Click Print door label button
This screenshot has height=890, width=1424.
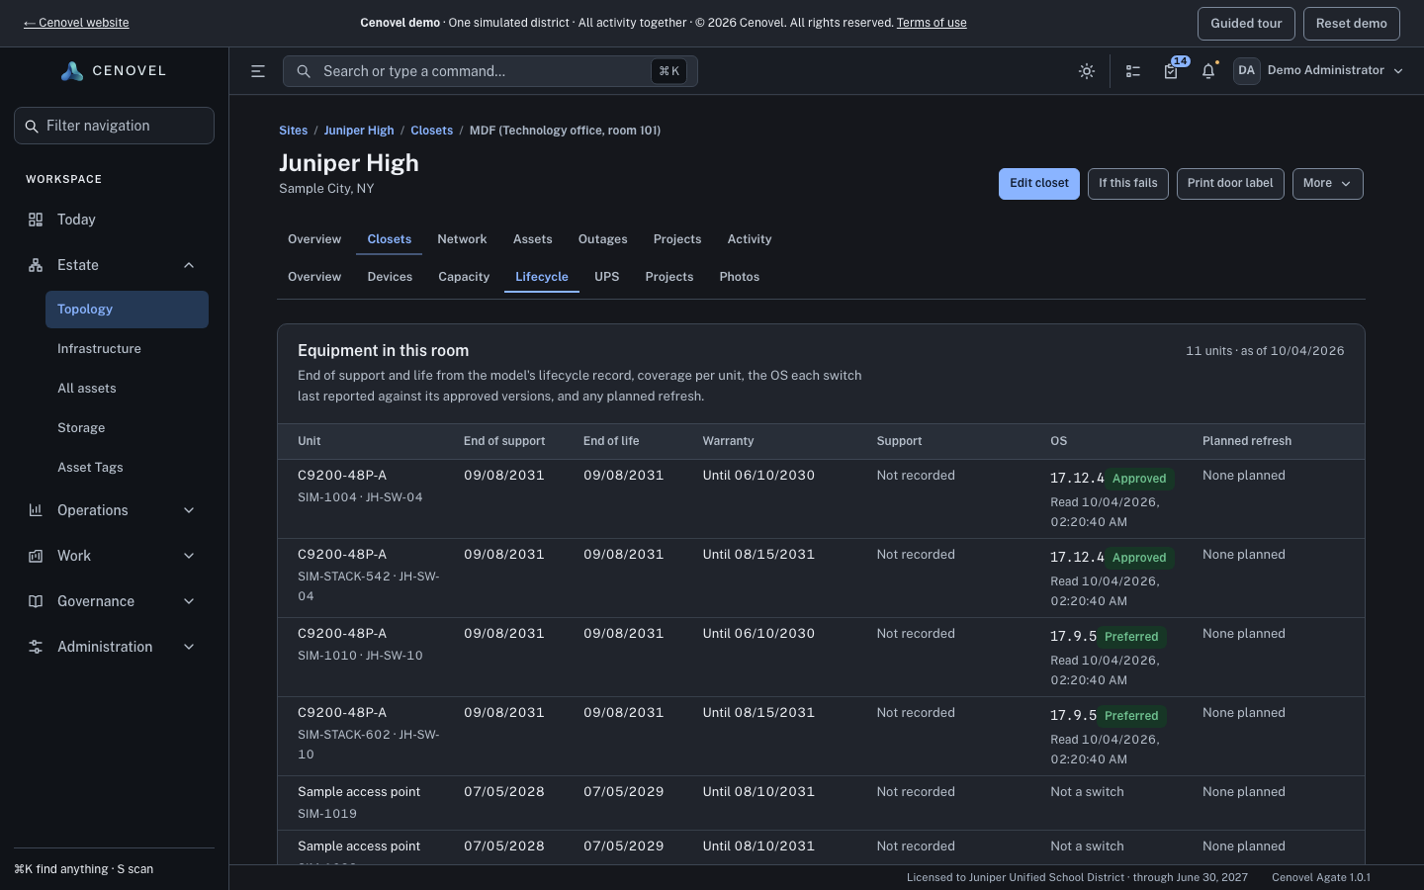pos(1230,184)
